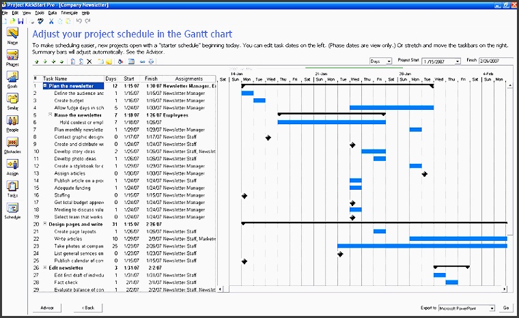The width and height of the screenshot is (519, 318).
Task: Open the Tools menu
Action: [x=40, y=13]
